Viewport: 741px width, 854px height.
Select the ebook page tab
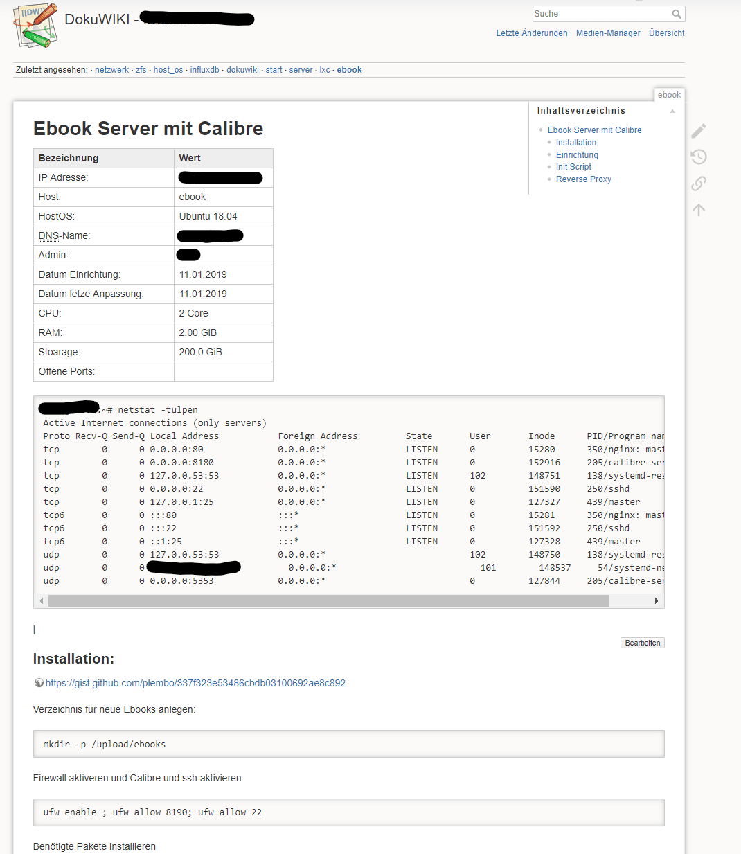pyautogui.click(x=669, y=95)
